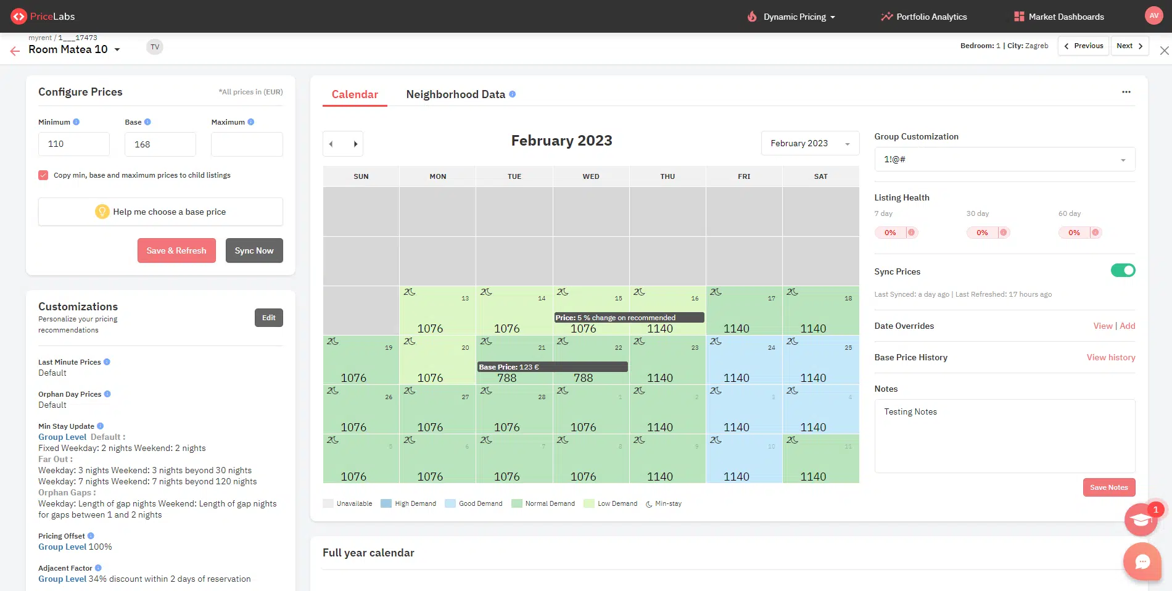Click the Save & Refresh button
Screen dimensions: 1172x591
(x=176, y=250)
